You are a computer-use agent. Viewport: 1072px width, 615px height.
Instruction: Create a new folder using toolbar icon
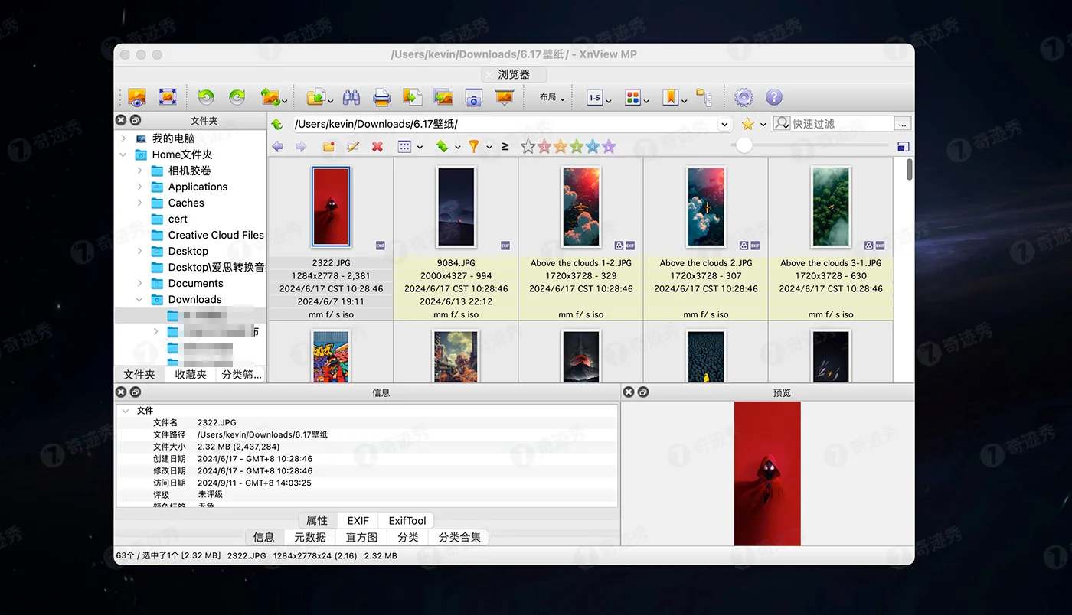(328, 146)
